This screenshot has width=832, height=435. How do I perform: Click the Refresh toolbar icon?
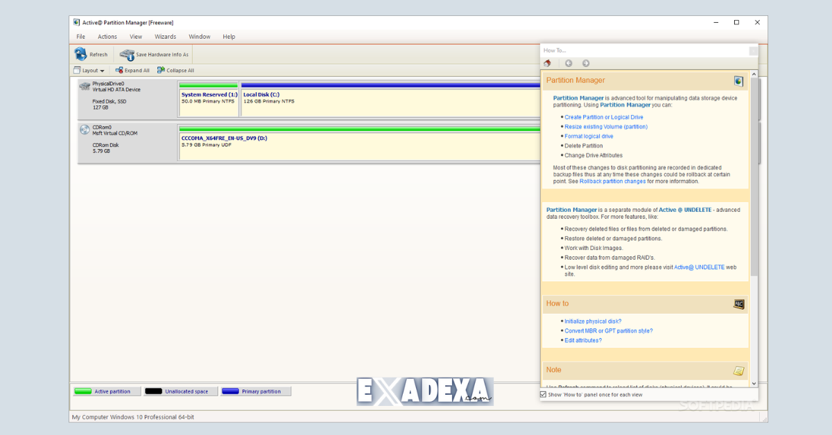[81, 54]
